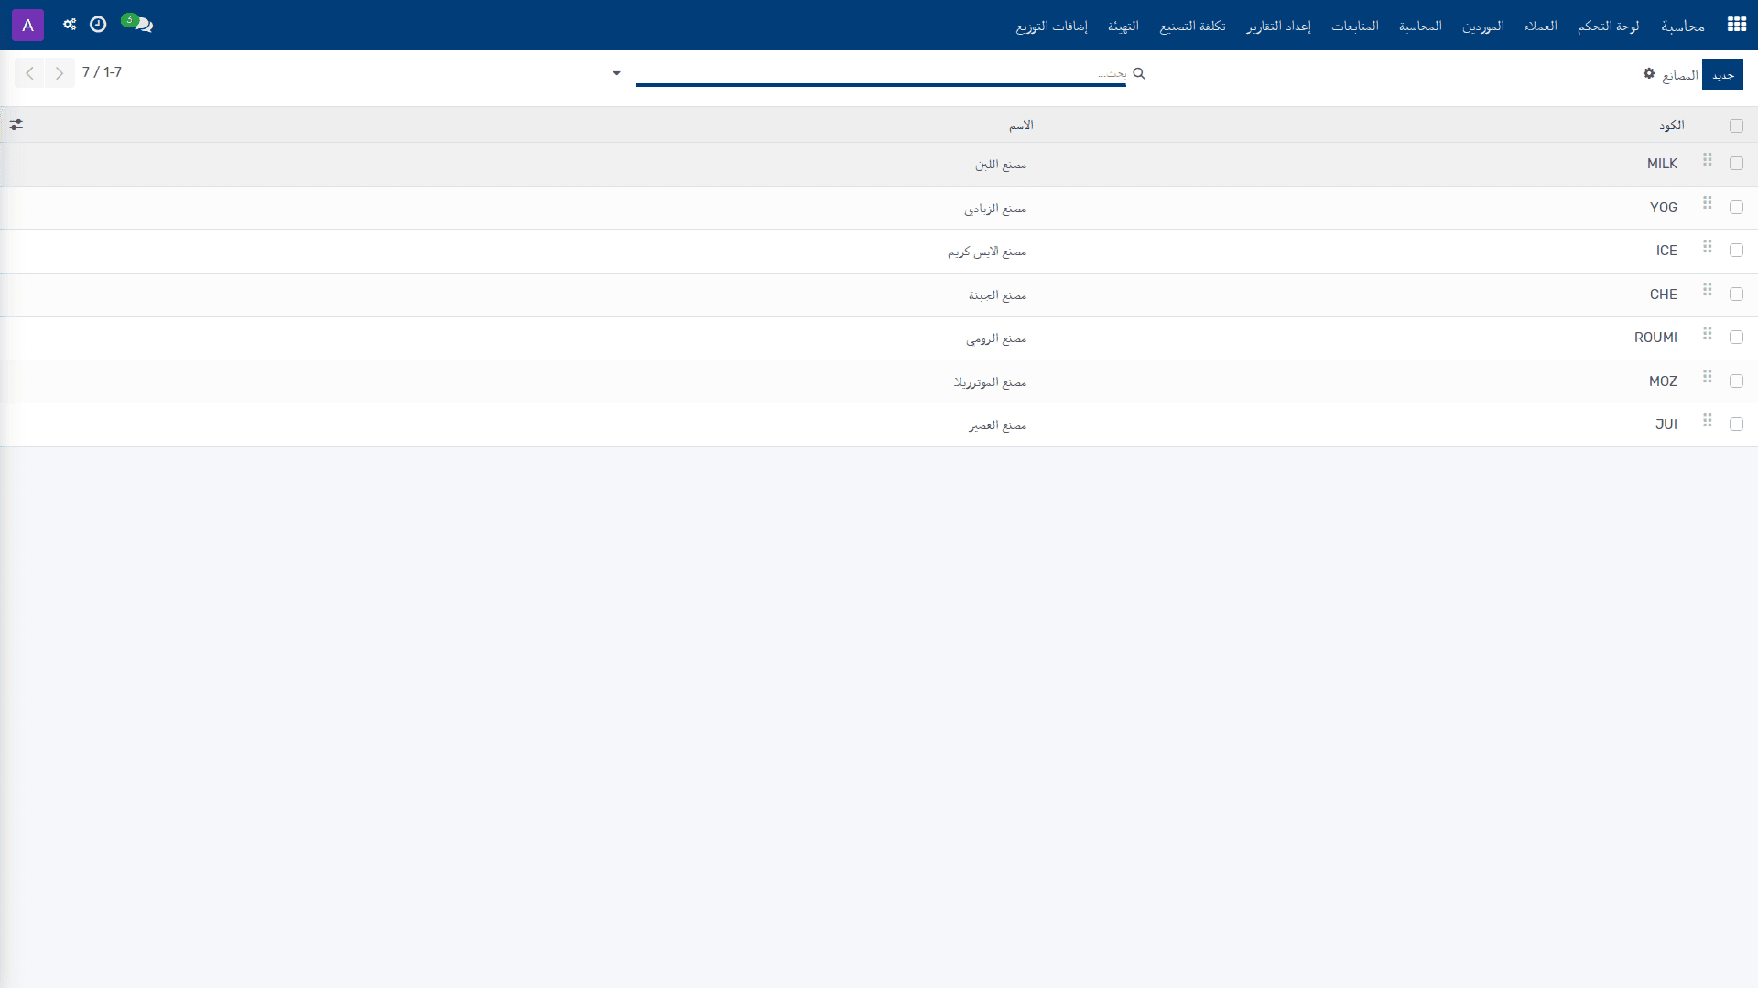Click the user avatar A icon
1758x988 pixels.
(x=27, y=25)
